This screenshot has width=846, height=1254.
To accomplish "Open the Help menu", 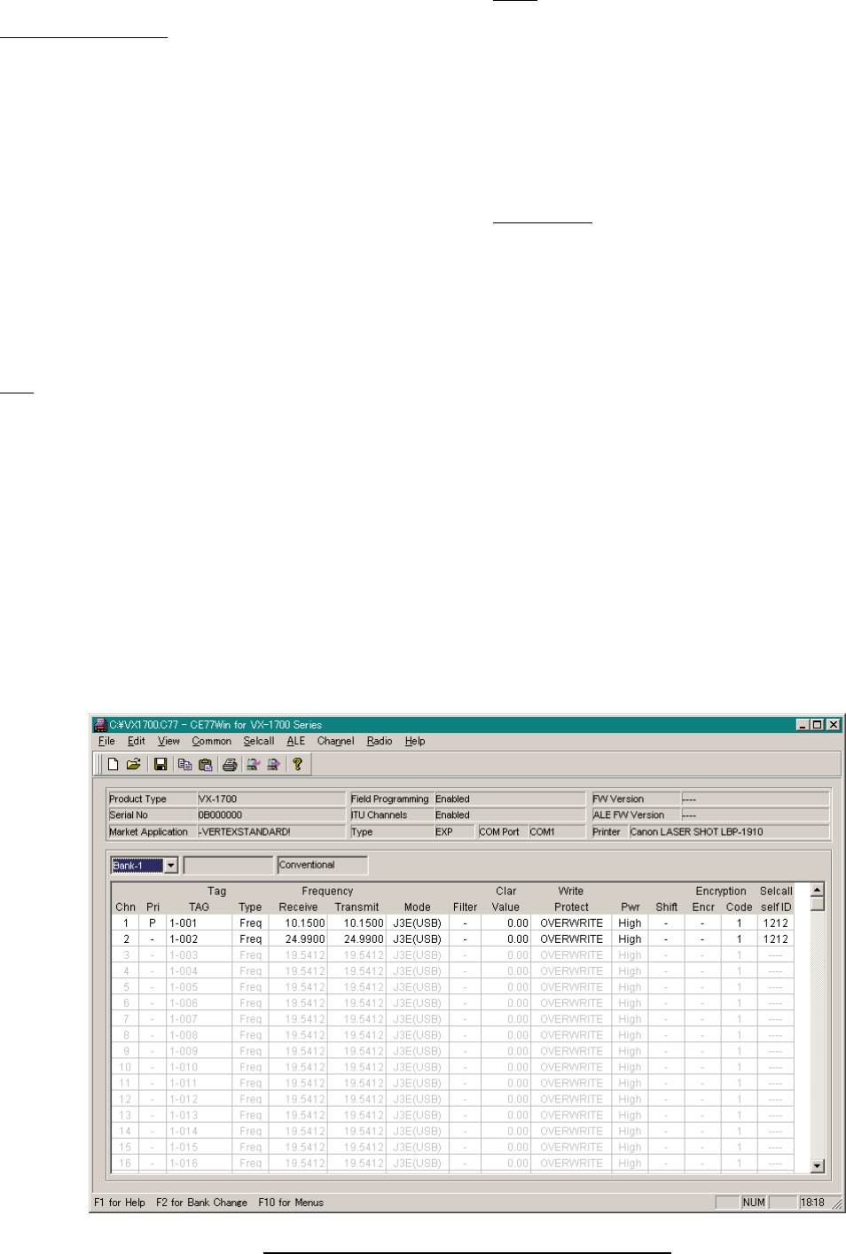I will [x=415, y=741].
